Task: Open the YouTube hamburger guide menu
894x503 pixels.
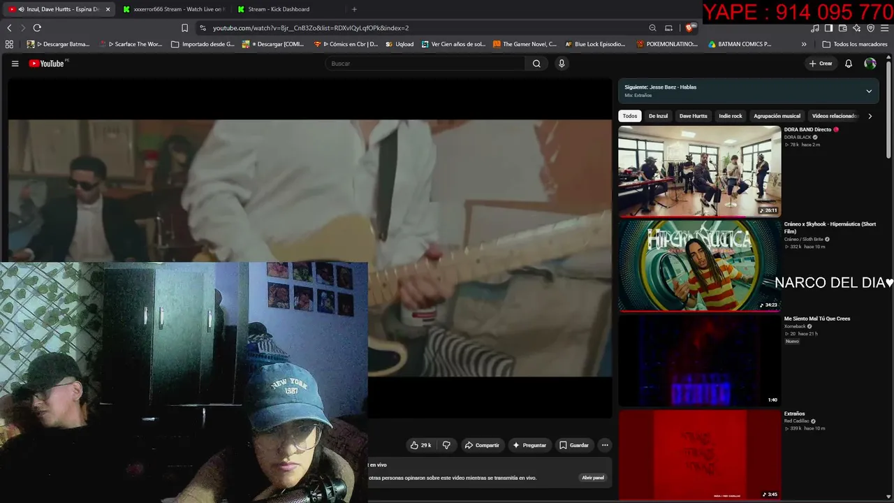Action: tap(15, 64)
